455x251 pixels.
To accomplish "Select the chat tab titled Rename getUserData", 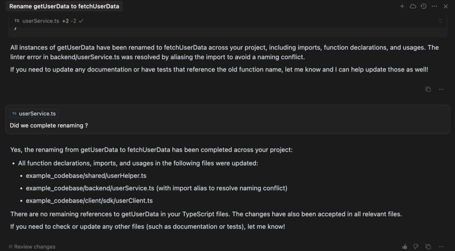I will point(64,6).
